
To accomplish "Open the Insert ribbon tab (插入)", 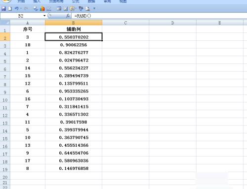I will click(37, 1).
